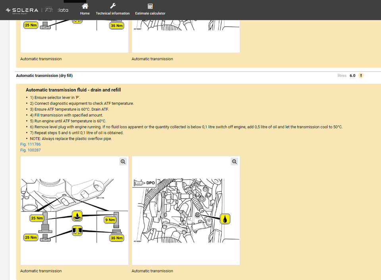Click step '7) Repeat steps 5 and 6'

[77, 133]
